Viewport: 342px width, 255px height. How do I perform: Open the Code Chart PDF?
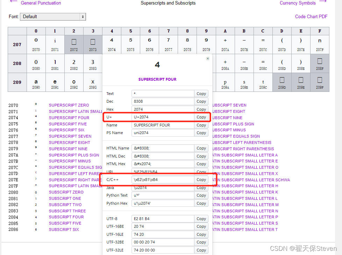pyautogui.click(x=311, y=16)
